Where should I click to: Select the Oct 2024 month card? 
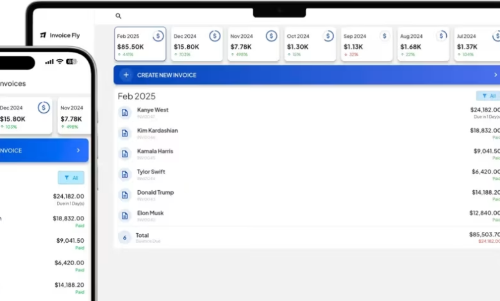click(x=309, y=44)
